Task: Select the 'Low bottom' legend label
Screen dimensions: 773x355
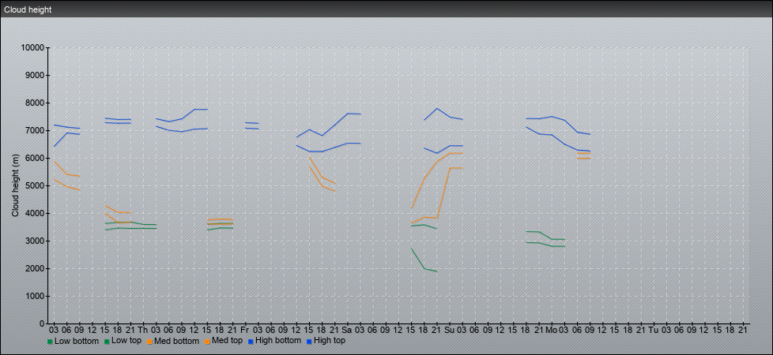Action: [x=76, y=341]
